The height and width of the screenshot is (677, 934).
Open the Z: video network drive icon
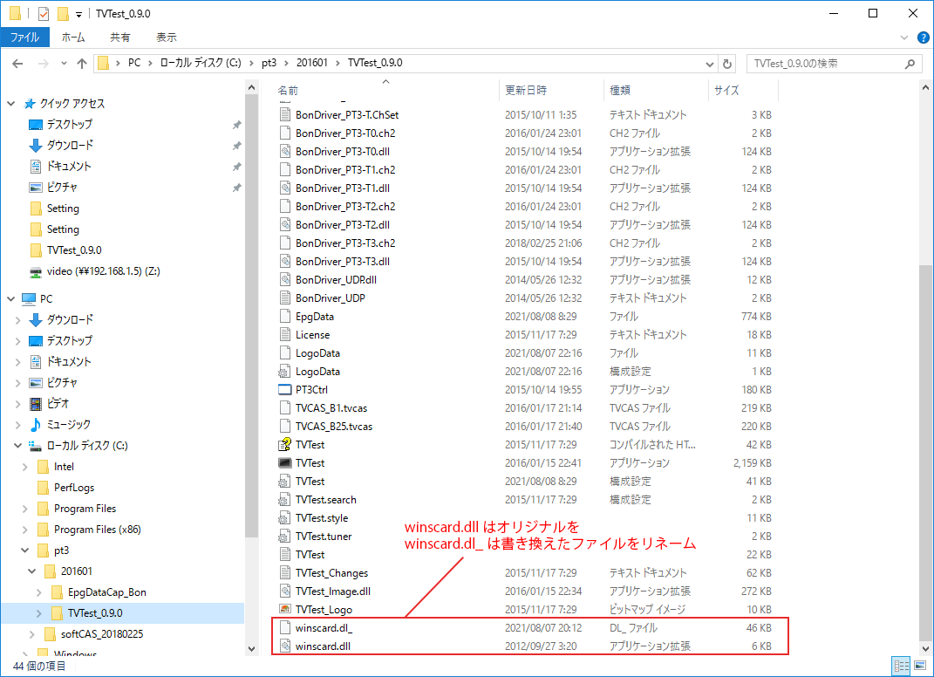click(x=36, y=271)
